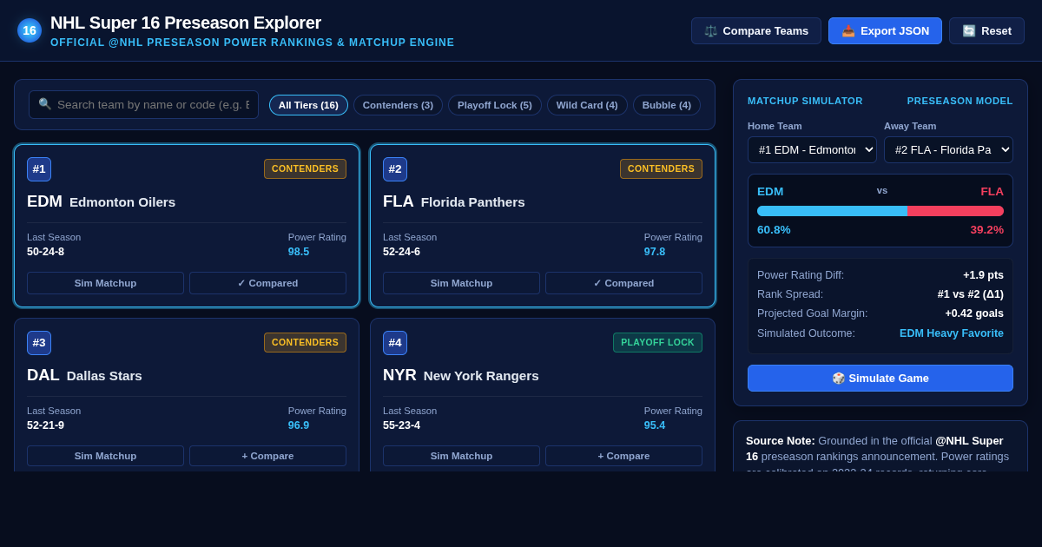Screen dimensions: 1042x547
Task: Untoggle Compared on Florida Panthers card
Action: coord(623,283)
